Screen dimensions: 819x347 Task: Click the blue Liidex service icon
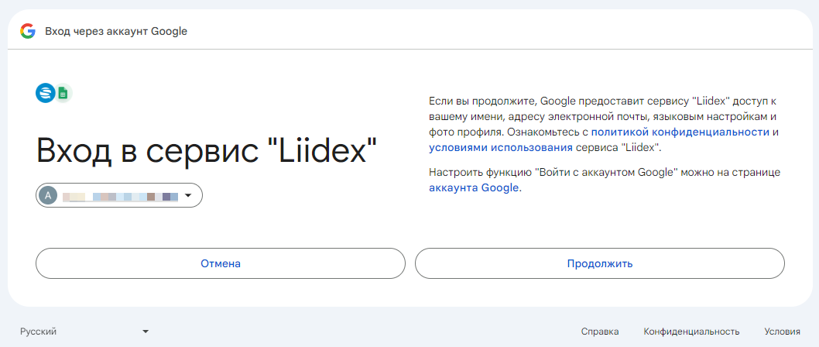(46, 93)
